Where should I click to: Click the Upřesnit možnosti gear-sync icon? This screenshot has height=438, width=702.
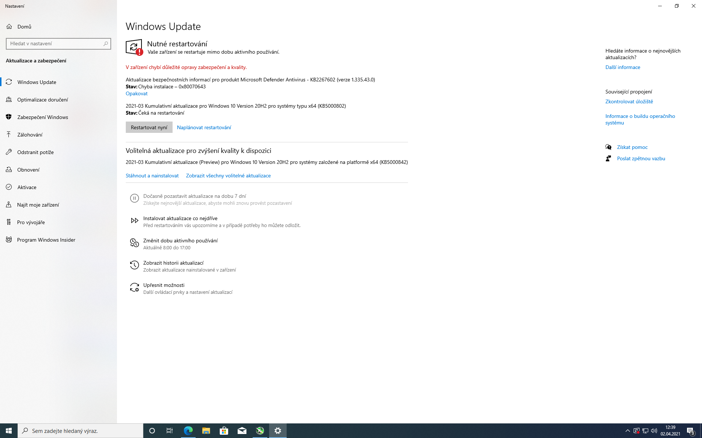tap(134, 288)
